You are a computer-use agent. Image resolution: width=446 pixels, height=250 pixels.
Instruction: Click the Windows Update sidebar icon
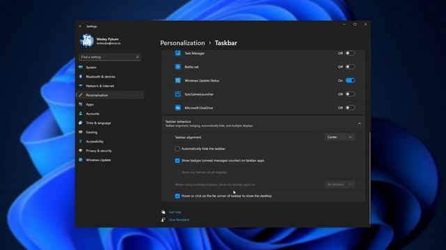81,160
